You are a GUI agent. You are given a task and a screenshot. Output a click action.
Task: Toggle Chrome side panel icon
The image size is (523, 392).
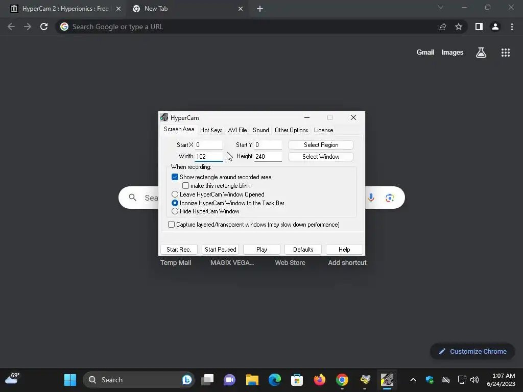(x=479, y=27)
